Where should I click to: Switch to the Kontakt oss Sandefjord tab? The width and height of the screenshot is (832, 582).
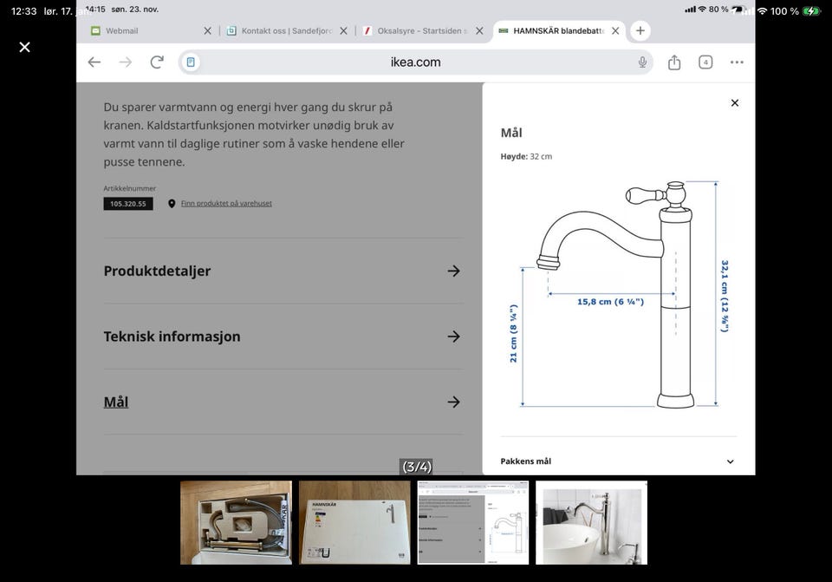277,30
